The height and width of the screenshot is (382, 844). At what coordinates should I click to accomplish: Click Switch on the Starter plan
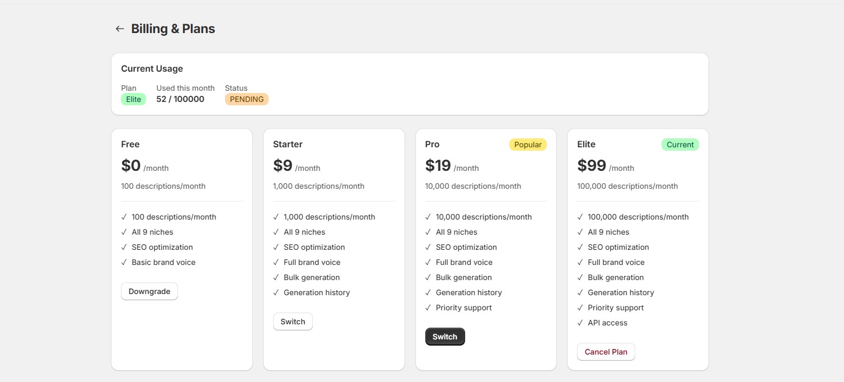click(293, 322)
